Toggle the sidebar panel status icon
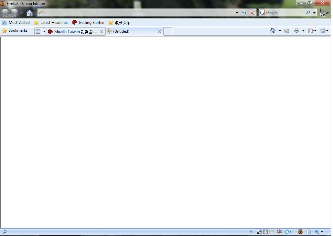The image size is (333, 236). pos(308,232)
